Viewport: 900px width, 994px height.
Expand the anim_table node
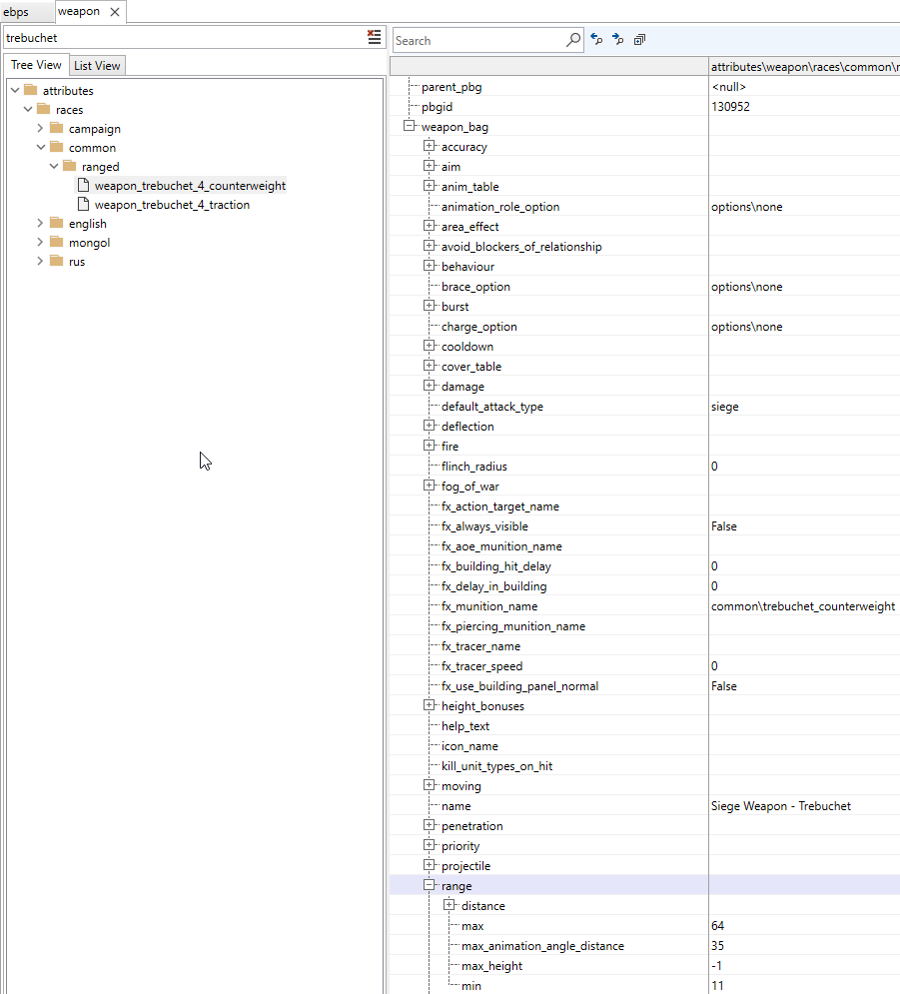coord(430,186)
